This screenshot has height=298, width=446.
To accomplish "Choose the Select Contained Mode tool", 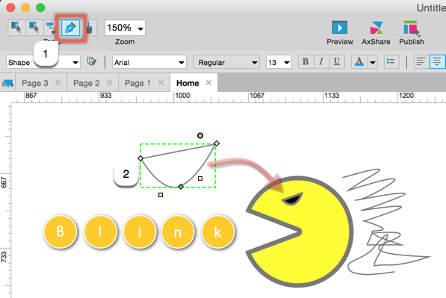I will click(x=34, y=28).
